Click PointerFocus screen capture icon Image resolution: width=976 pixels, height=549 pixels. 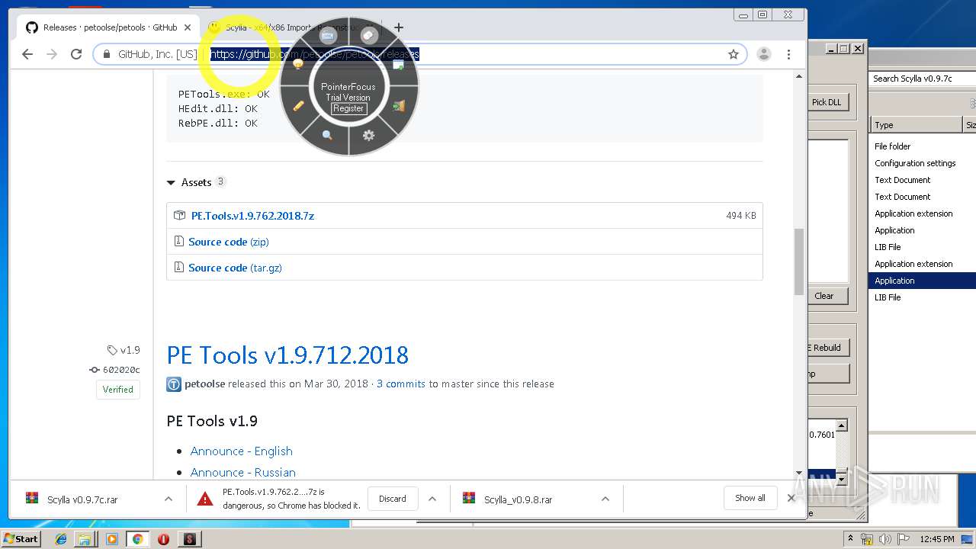point(398,65)
